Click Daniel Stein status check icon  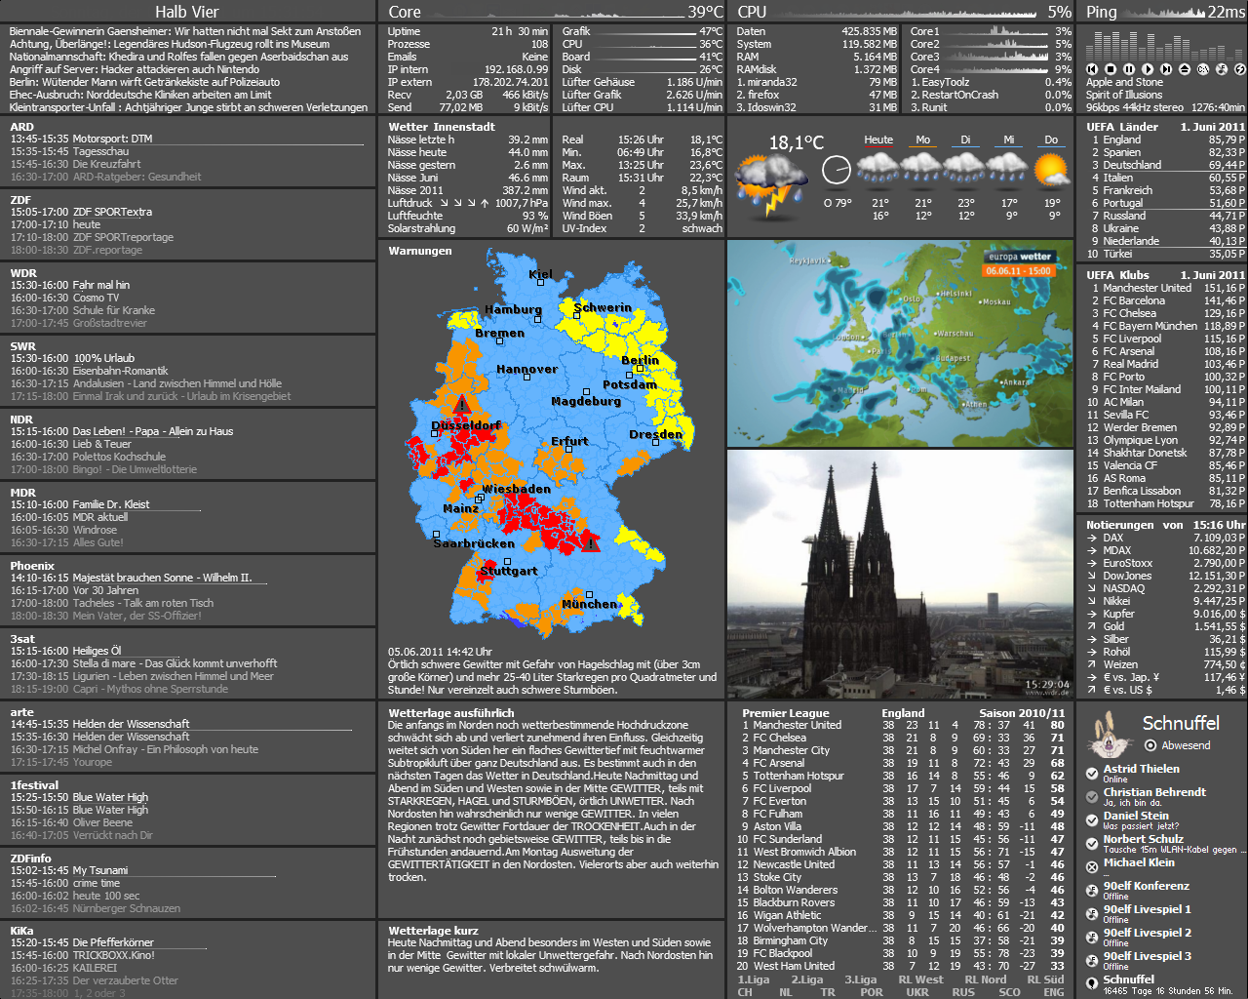(x=1092, y=820)
